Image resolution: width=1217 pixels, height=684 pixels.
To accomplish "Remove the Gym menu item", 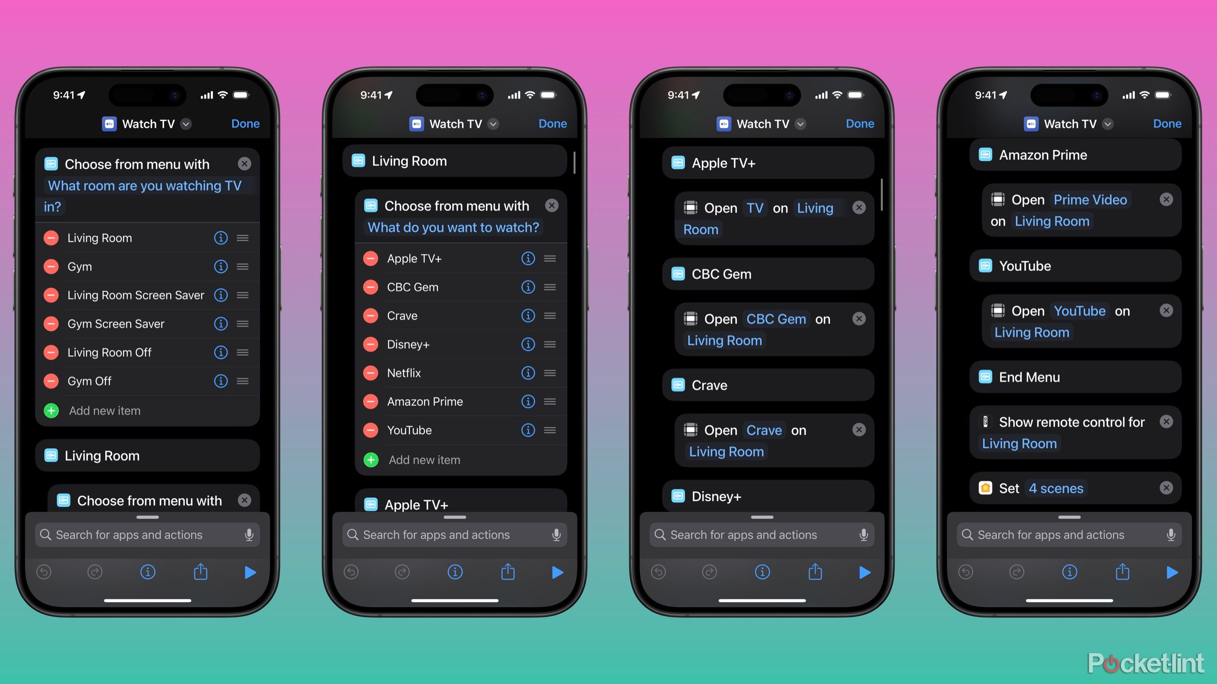I will (x=51, y=266).
